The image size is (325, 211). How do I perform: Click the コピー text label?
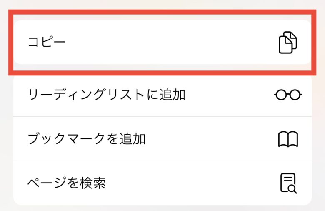(x=47, y=42)
